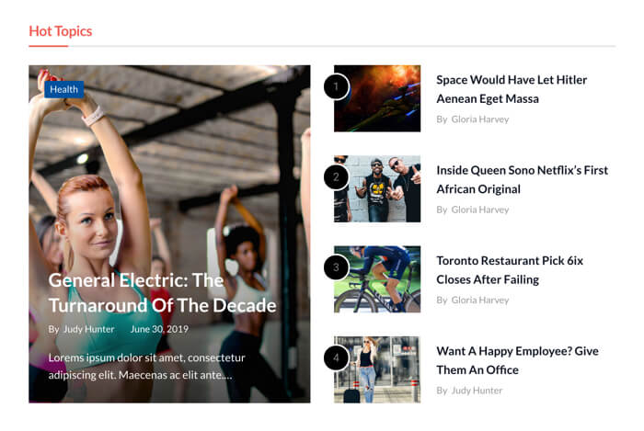The image size is (644, 431).
Task: View Gloria Harvey under the space article
Action: 479,119
